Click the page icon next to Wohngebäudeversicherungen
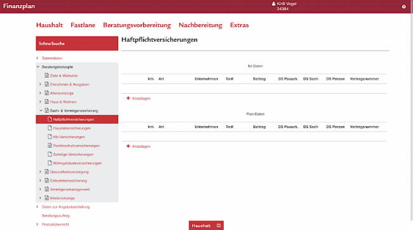Image resolution: width=413 pixels, height=230 pixels. click(50, 163)
